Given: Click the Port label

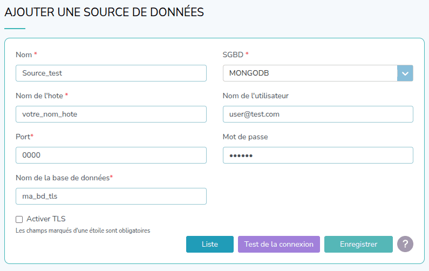Looking at the screenshot, I should click(25, 137).
